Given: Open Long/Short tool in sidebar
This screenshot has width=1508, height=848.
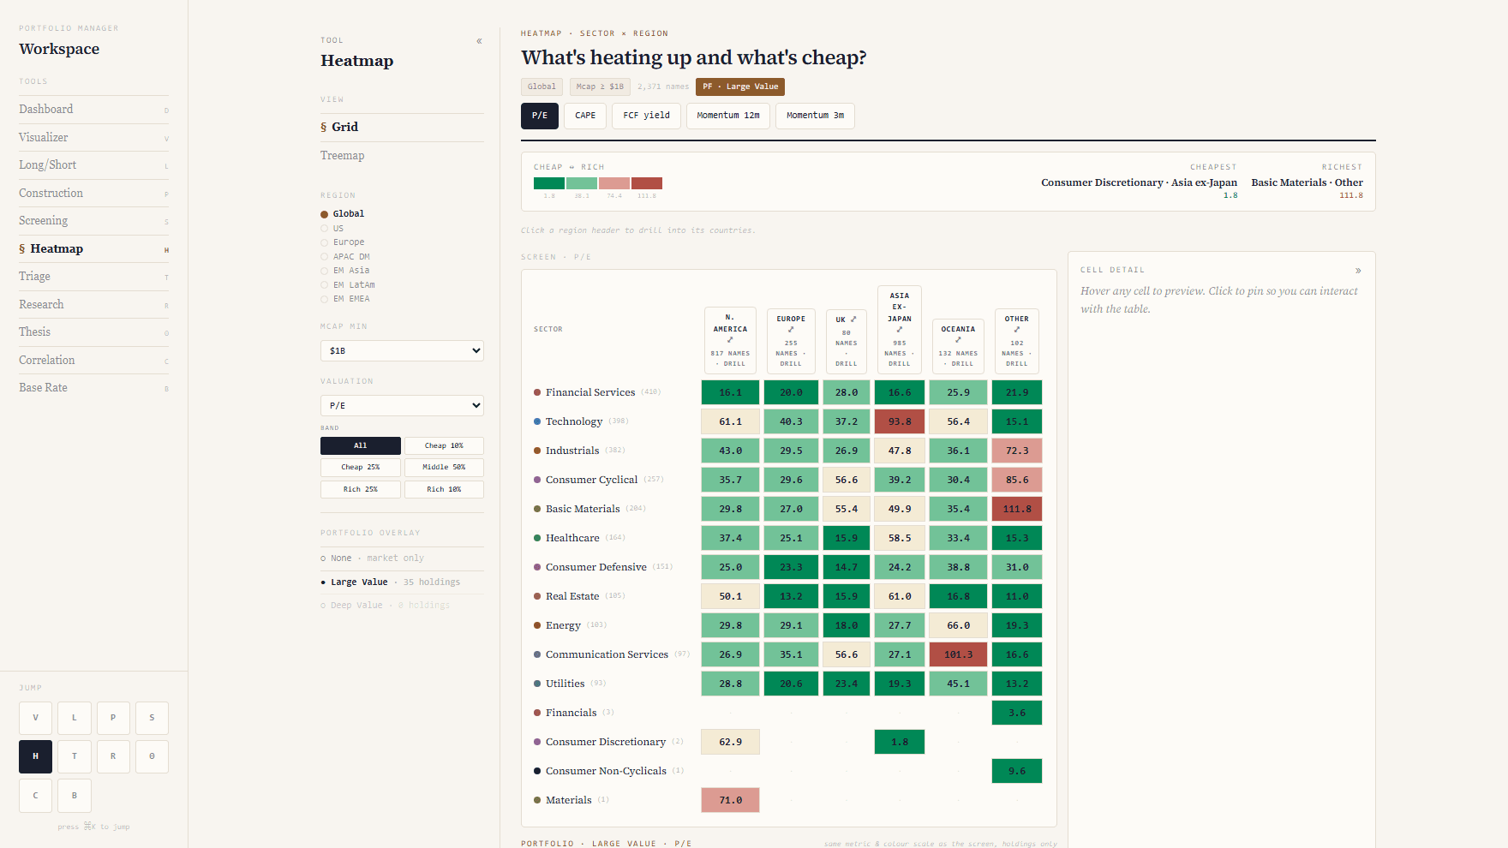Looking at the screenshot, I should pyautogui.click(x=93, y=164).
